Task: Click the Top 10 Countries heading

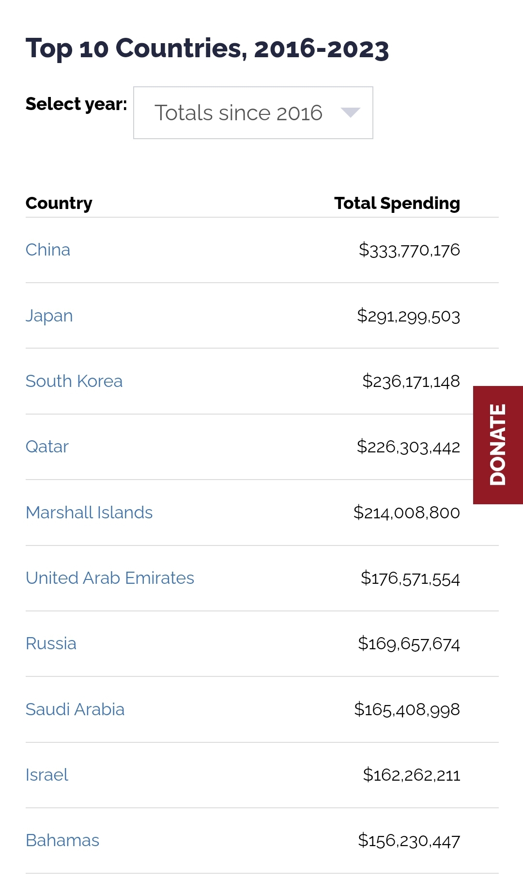Action: pyautogui.click(x=207, y=48)
